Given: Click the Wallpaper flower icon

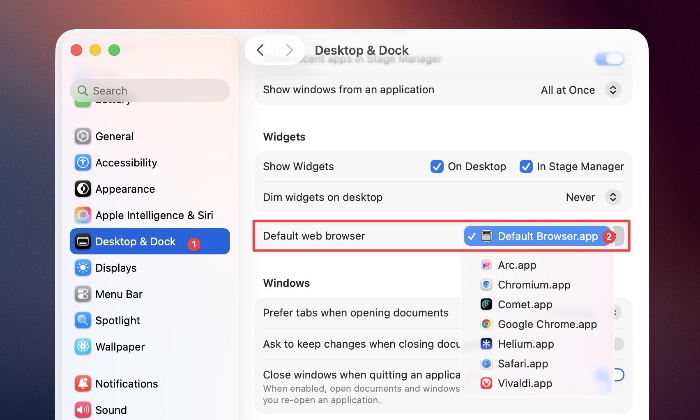Looking at the screenshot, I should (x=83, y=347).
